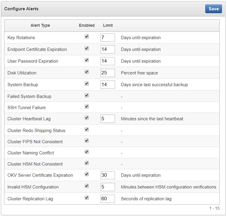Screen dimensions: 227x217
Task: Toggle Failed System Backup checkbox
Action: [87, 96]
